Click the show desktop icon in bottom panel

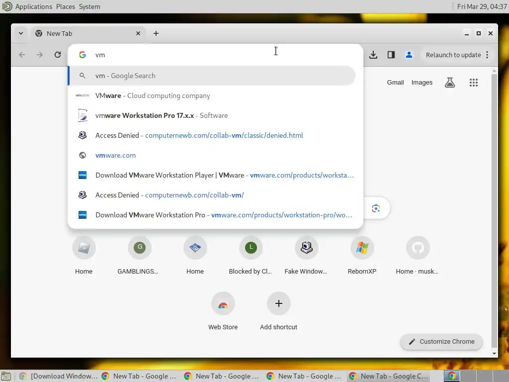tap(5, 376)
